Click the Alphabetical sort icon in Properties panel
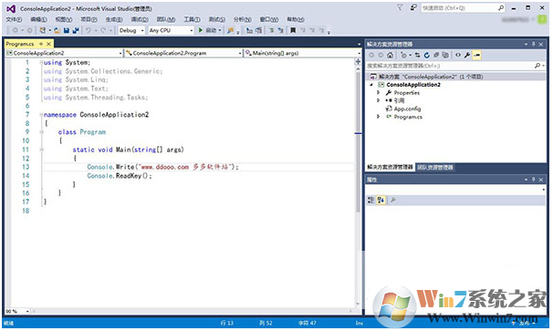This screenshot has height=331, width=553. pos(381,201)
